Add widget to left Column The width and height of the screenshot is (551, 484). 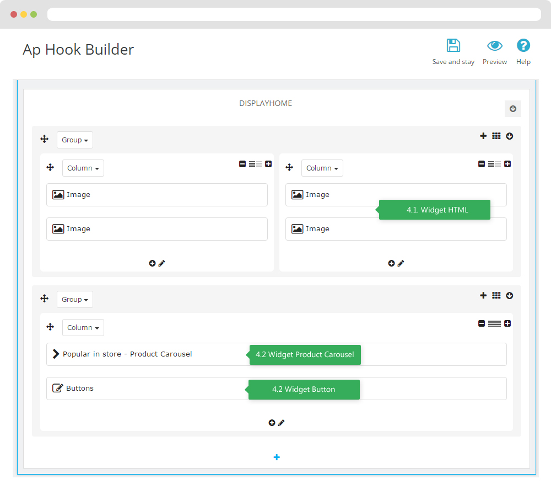point(152,263)
